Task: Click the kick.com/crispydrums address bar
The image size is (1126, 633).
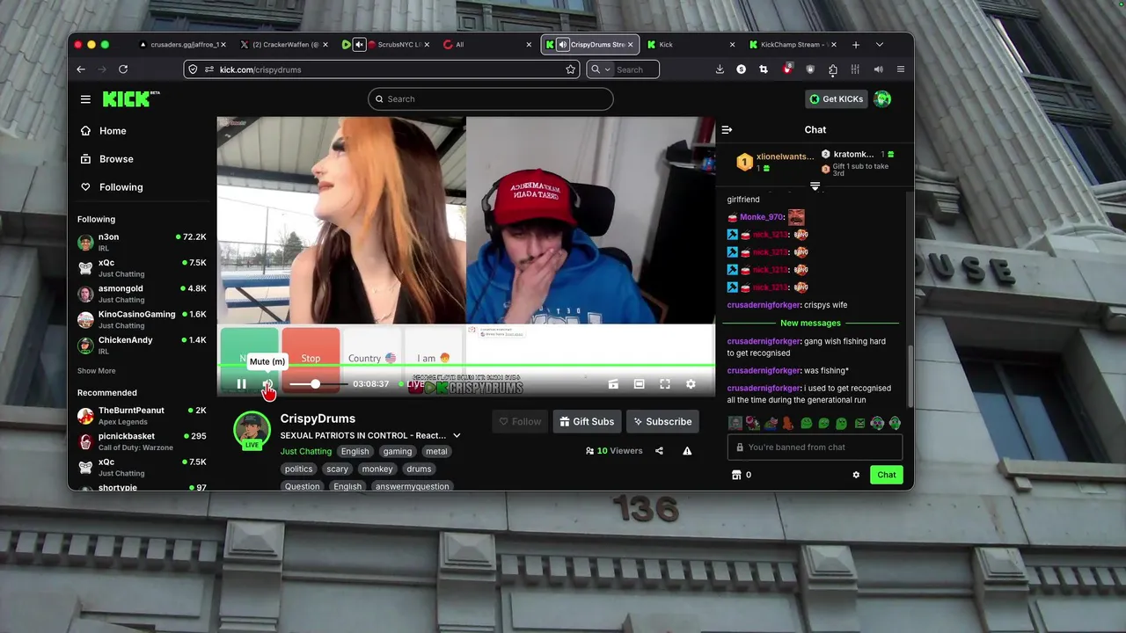Action: coord(383,69)
